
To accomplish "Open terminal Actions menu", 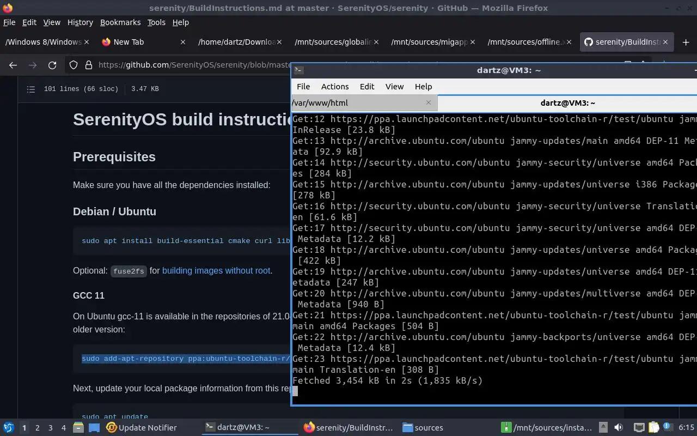I will 335,87.
